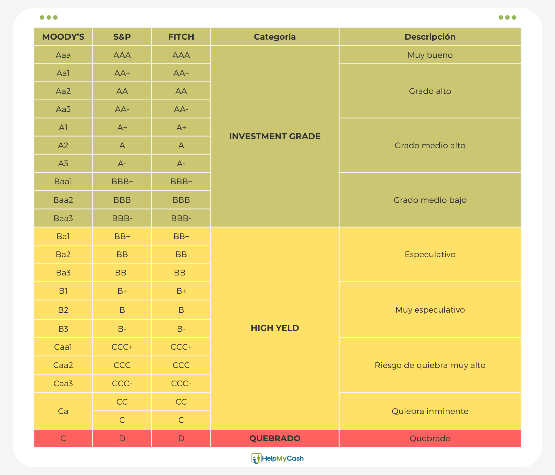Click B- in the S&P column
Screen dimensions: 555x475
click(122, 329)
